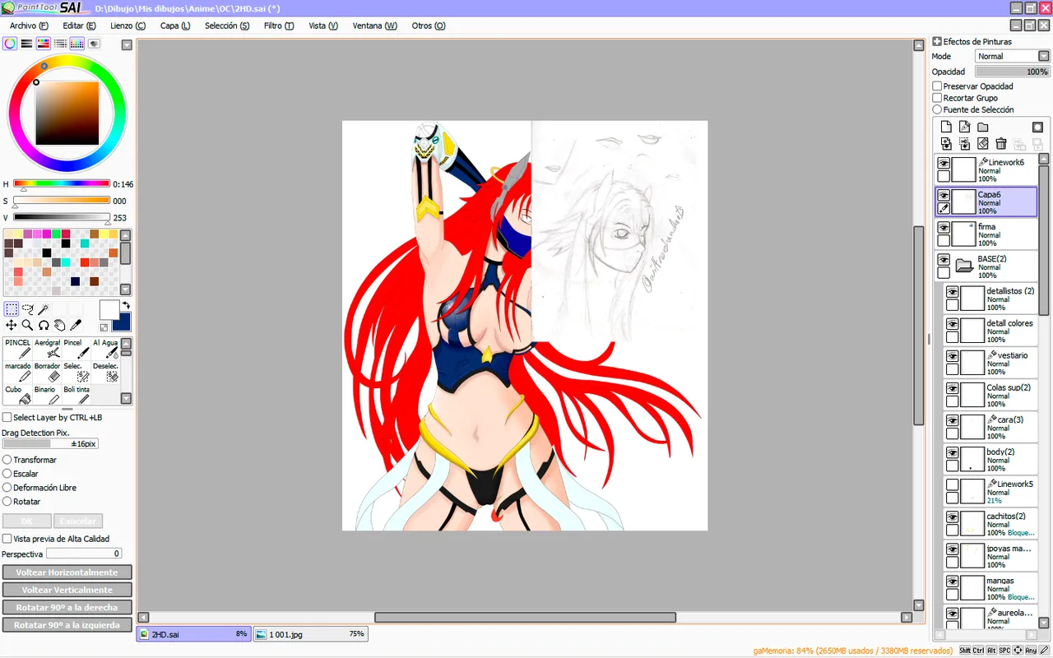Select the eyedropper color picker tool
The image size is (1053, 658).
(x=76, y=326)
